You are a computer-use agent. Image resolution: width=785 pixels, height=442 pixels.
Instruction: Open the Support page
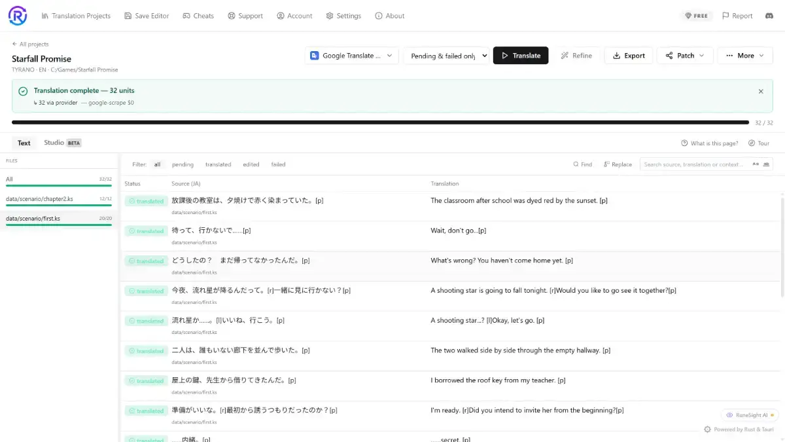click(x=245, y=16)
